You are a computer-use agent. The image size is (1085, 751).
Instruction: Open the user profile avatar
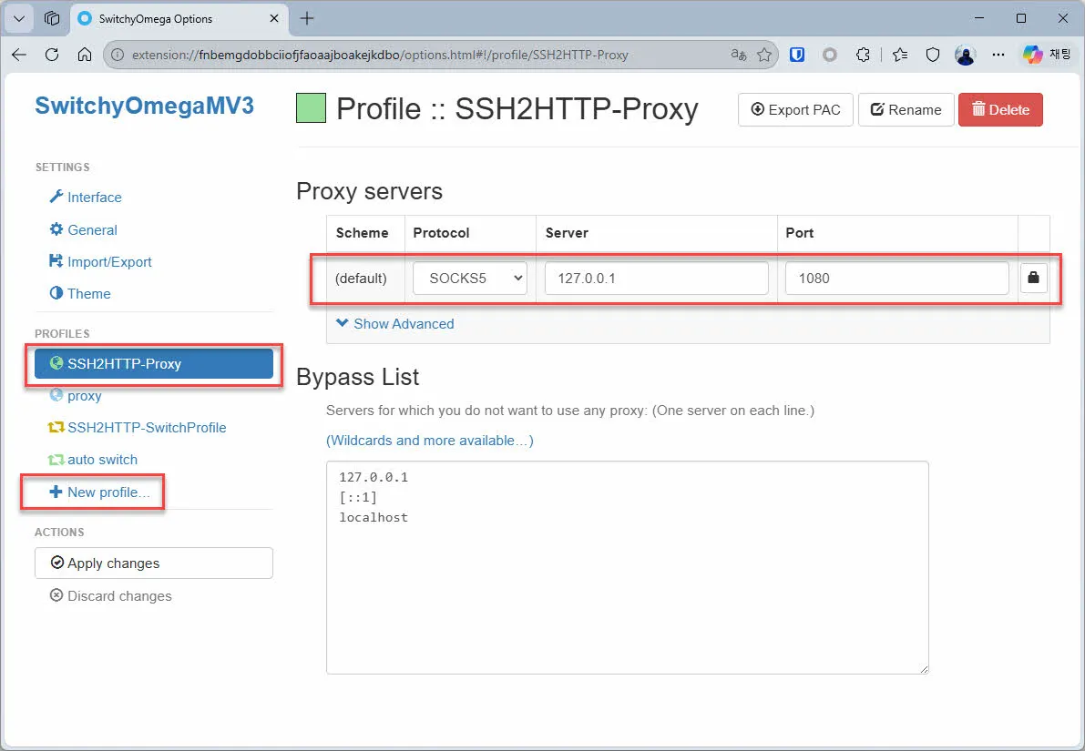click(966, 55)
